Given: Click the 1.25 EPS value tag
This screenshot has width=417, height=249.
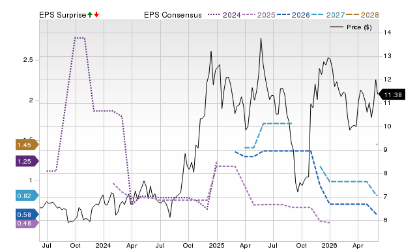Looking at the screenshot, I should point(27,161).
